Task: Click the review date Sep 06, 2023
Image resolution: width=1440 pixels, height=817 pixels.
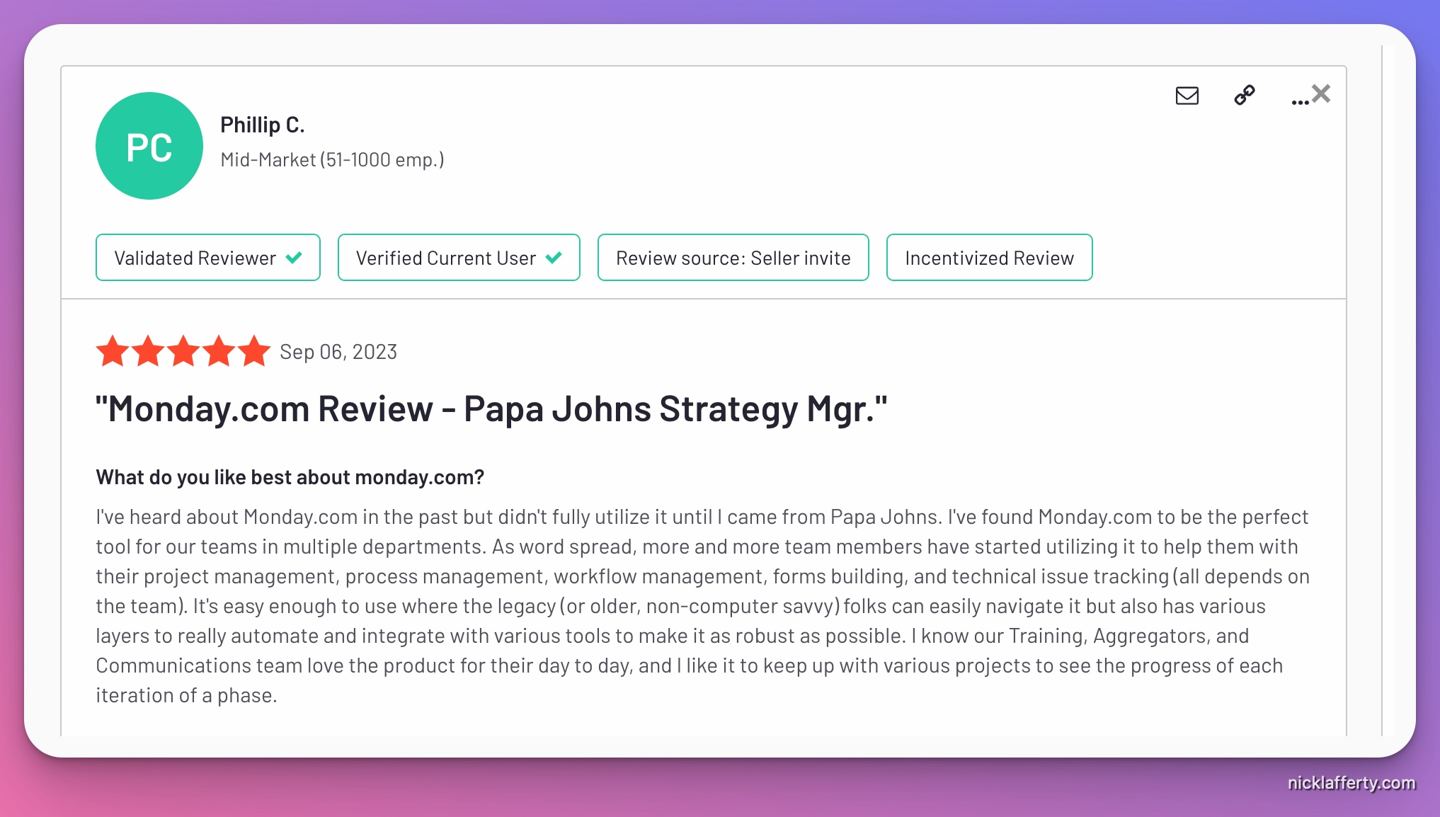Action: [x=338, y=352]
